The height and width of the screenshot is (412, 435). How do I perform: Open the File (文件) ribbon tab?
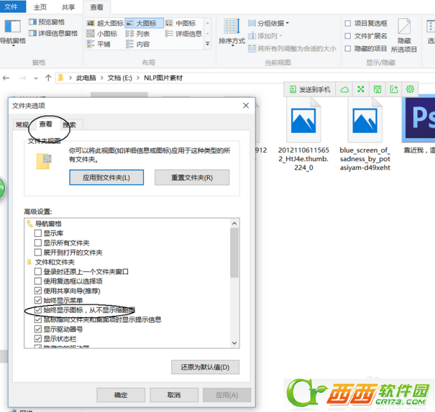click(x=12, y=6)
